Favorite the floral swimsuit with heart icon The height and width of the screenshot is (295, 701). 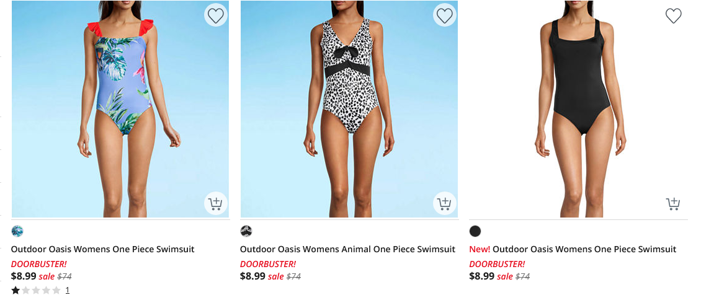(x=215, y=15)
